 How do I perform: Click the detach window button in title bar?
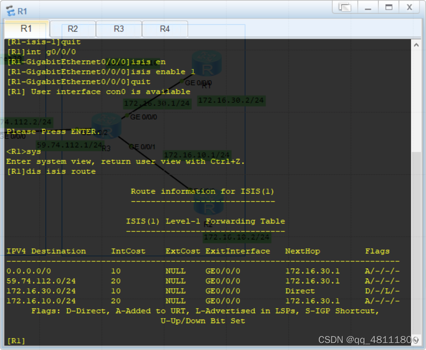coord(345,7)
